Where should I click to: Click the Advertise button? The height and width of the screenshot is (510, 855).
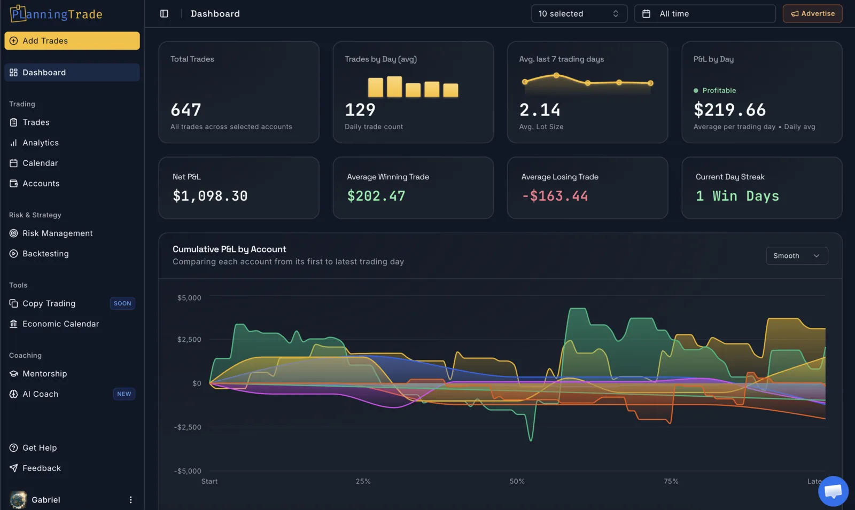coord(812,13)
